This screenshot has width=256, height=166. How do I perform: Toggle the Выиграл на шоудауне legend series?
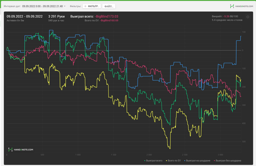[x=197, y=161]
